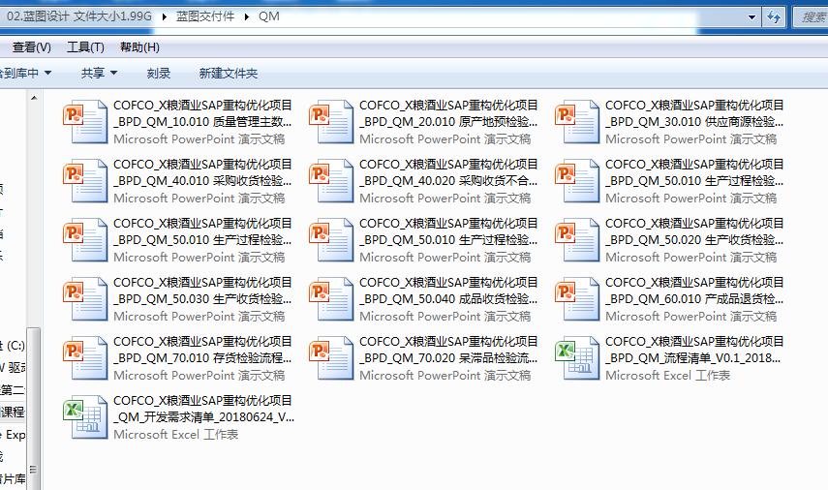Click navigation pane scroll up arrow

(34, 98)
